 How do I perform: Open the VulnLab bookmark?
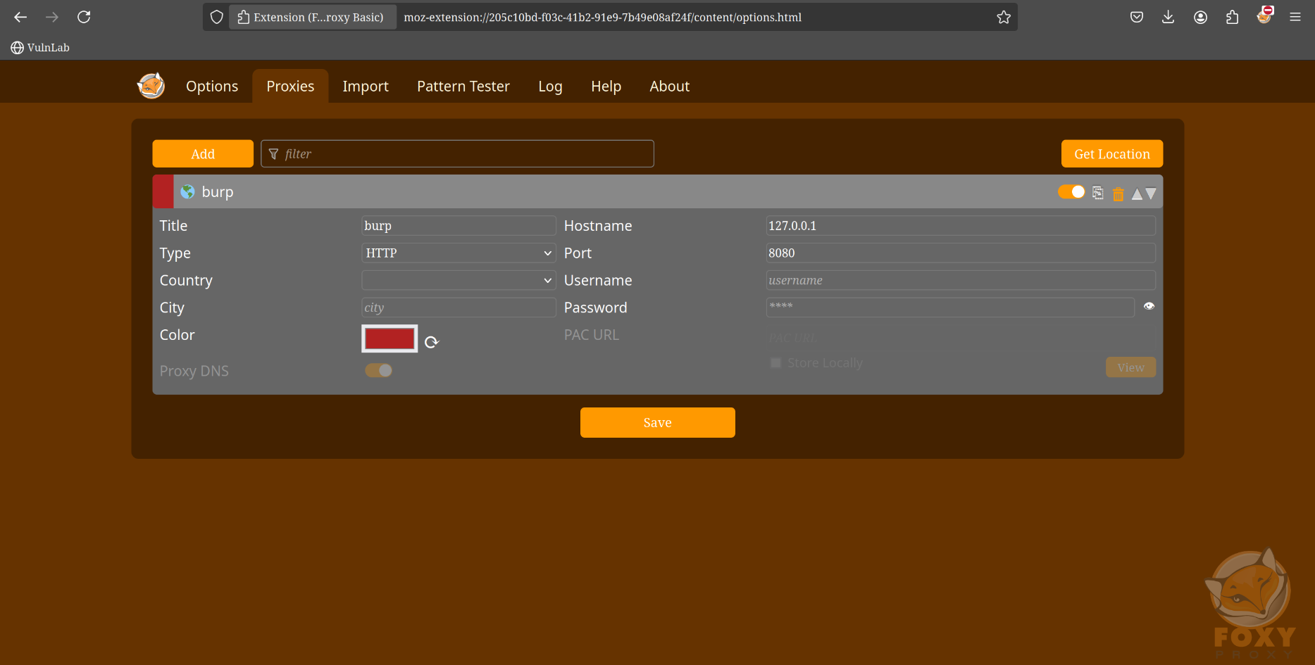(40, 48)
